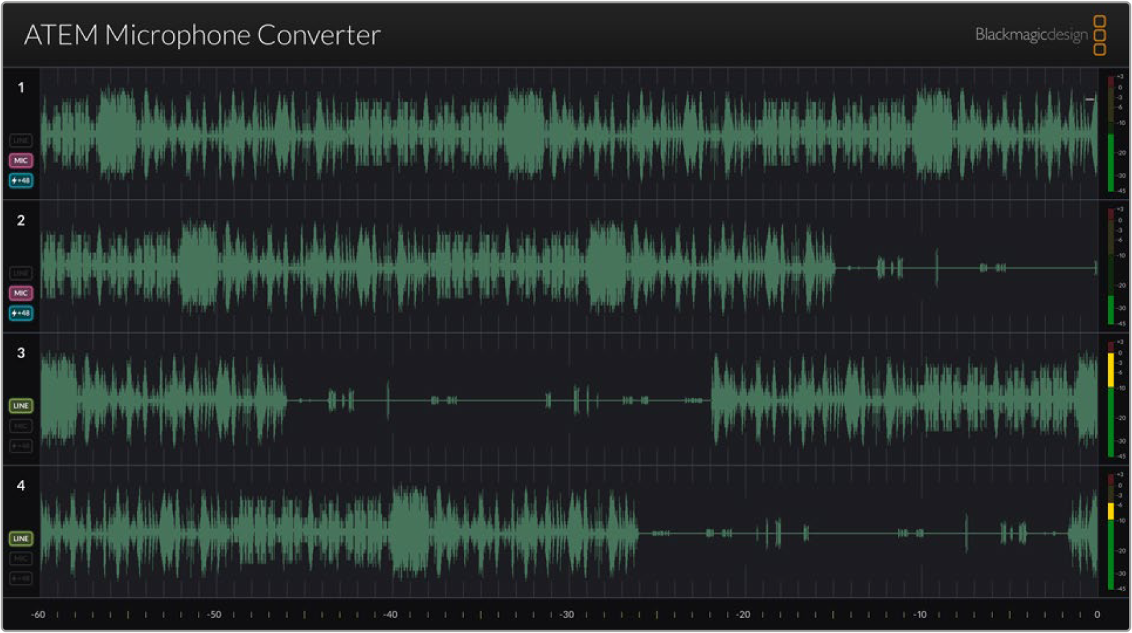Click the -20 mark on the time scale
Image resolution: width=1132 pixels, height=633 pixels.
click(743, 615)
